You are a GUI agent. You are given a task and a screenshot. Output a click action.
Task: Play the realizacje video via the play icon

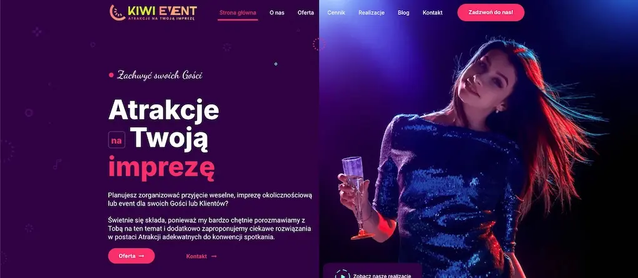point(342,275)
